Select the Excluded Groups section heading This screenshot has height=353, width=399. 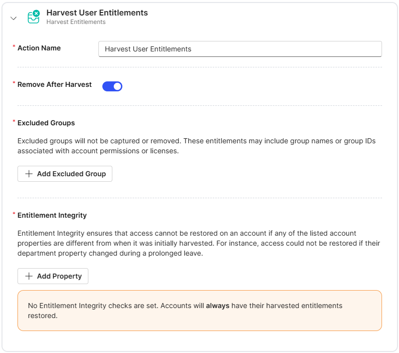pos(46,122)
